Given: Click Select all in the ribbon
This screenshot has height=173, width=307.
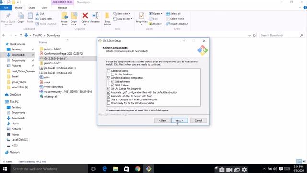Looking at the screenshot, I should [x=173, y=14].
